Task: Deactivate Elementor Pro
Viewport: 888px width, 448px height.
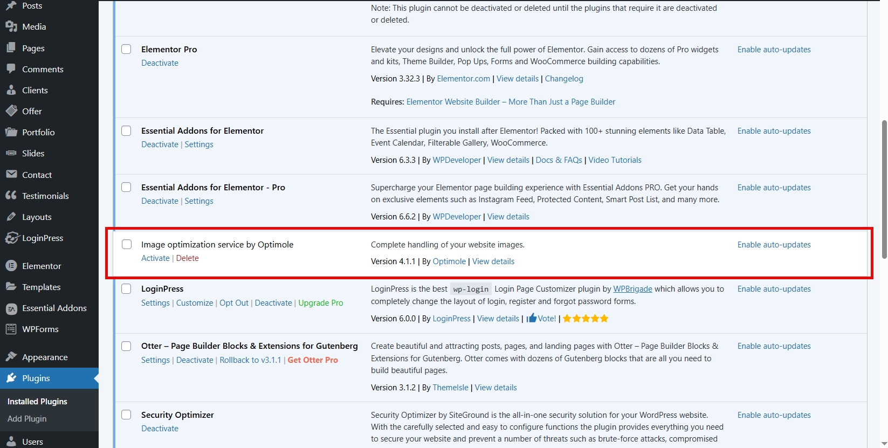Action: pyautogui.click(x=160, y=63)
